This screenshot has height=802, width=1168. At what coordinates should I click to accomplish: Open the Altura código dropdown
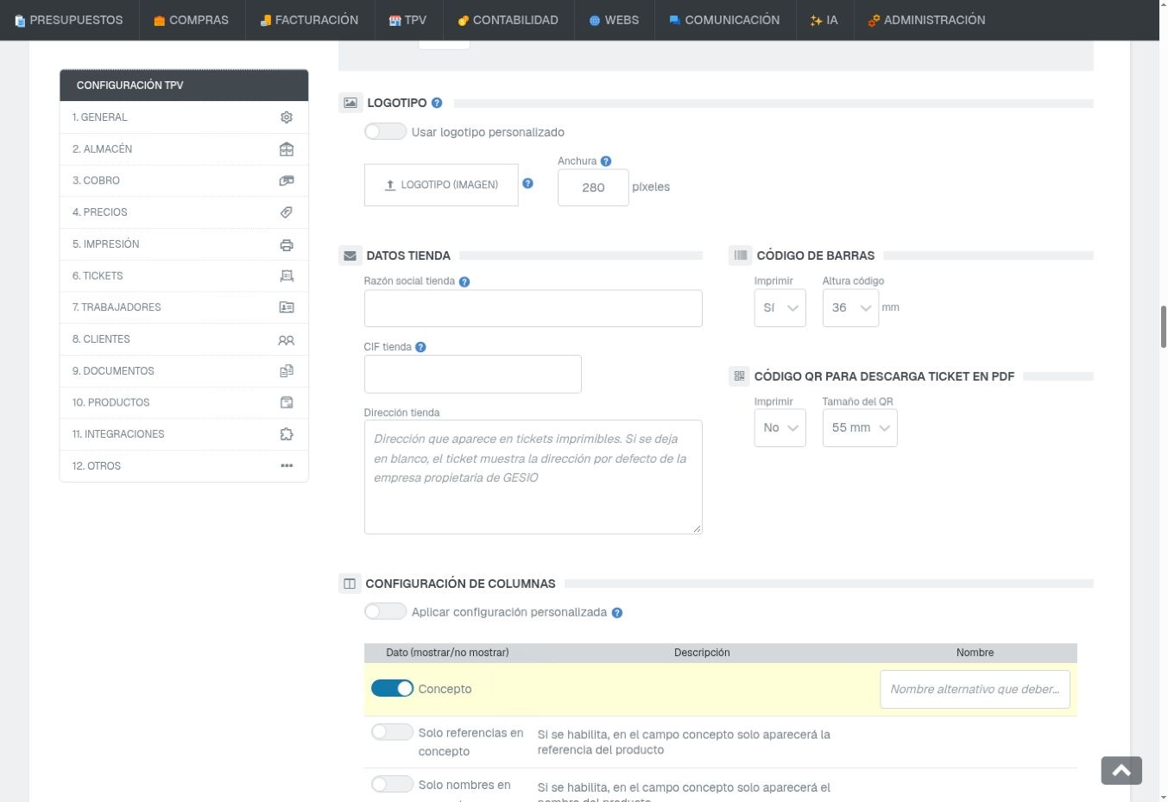pos(850,308)
